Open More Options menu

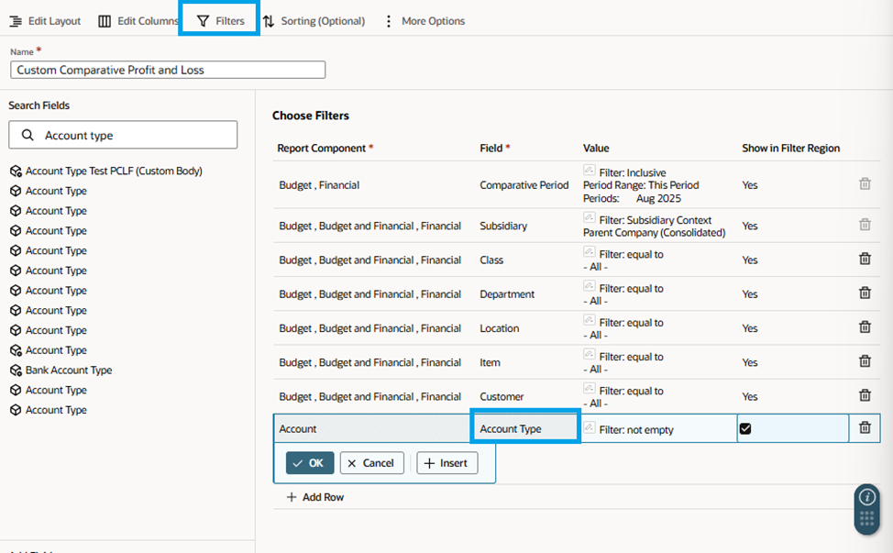coord(424,21)
